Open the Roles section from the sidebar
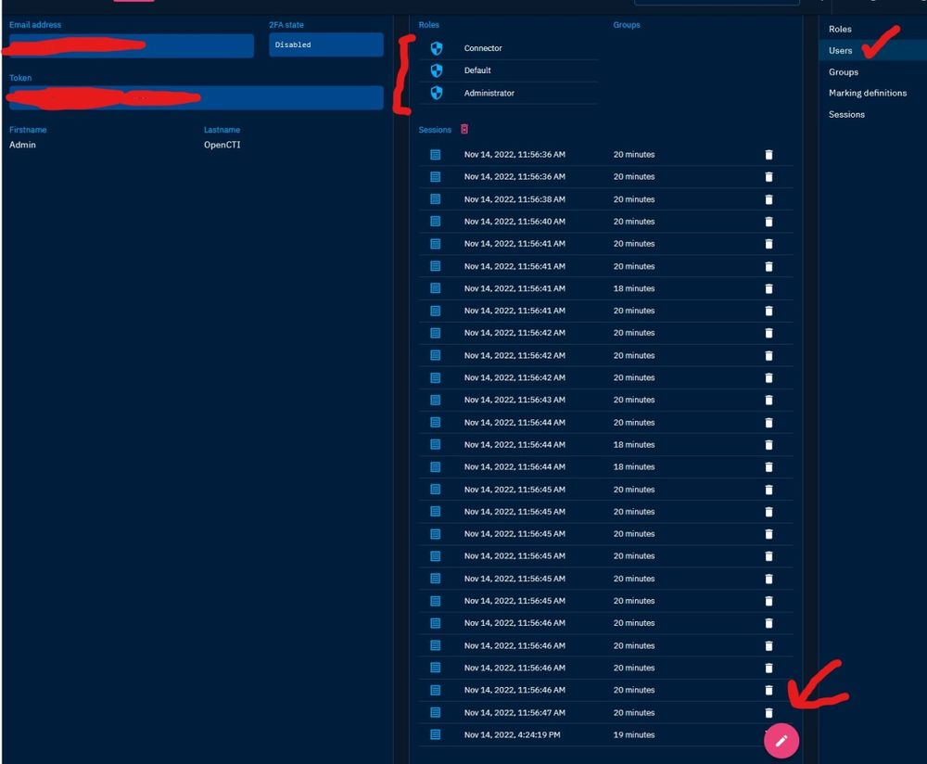The width and height of the screenshot is (927, 764). (x=840, y=29)
